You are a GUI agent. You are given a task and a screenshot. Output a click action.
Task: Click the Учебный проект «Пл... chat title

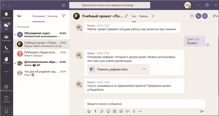click(102, 16)
